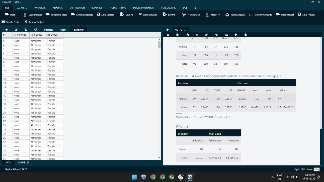Click the Marketplace button

191,15
